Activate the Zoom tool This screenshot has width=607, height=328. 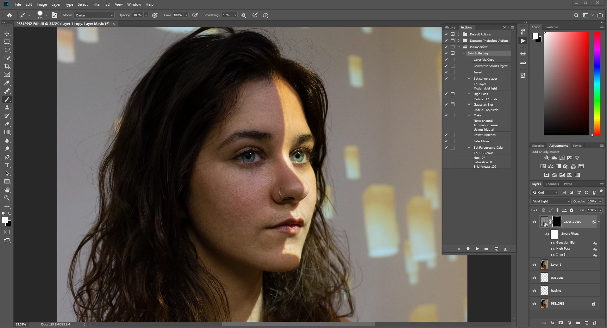coord(7,198)
